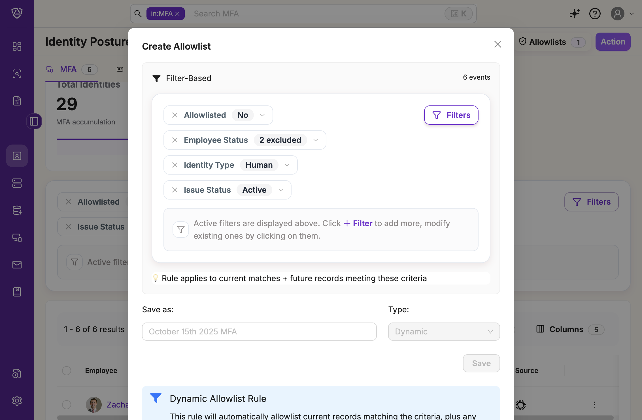Click the + Filter link in hint
642x420 pixels.
coord(358,223)
